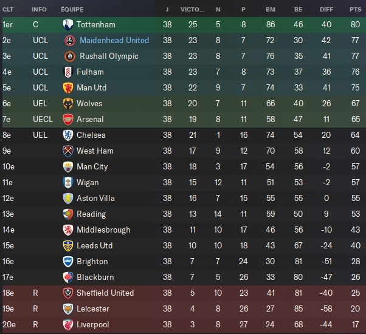This screenshot has width=366, height=334.
Task: Sort table by PTS column header
Action: pos(355,10)
